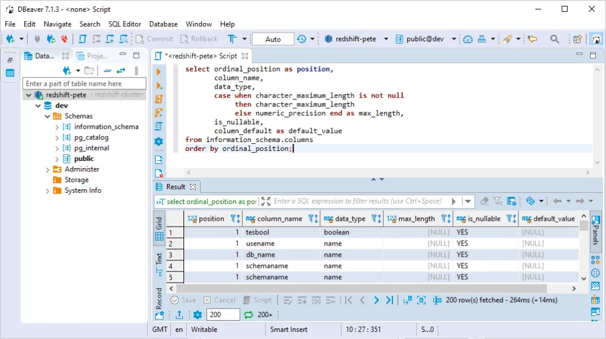Click result configuration gear icon near fetch size

pyautogui.click(x=198, y=315)
